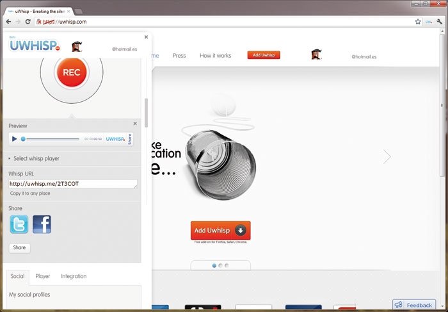Screen dimensions: 448x312
Task: Open a new browser tab
Action: pyautogui.click(x=79, y=12)
